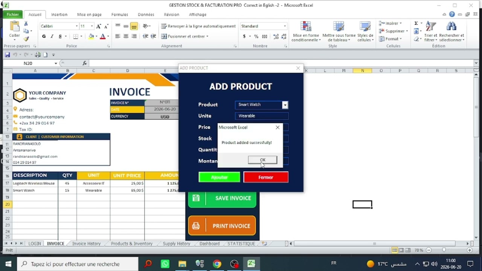Click the quick print icon in quick access toolbar

pos(38,55)
